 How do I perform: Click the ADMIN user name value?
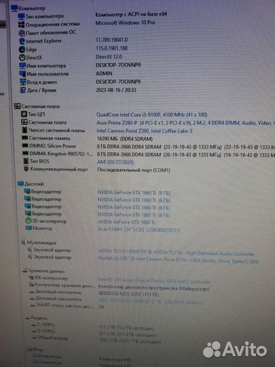104,73
